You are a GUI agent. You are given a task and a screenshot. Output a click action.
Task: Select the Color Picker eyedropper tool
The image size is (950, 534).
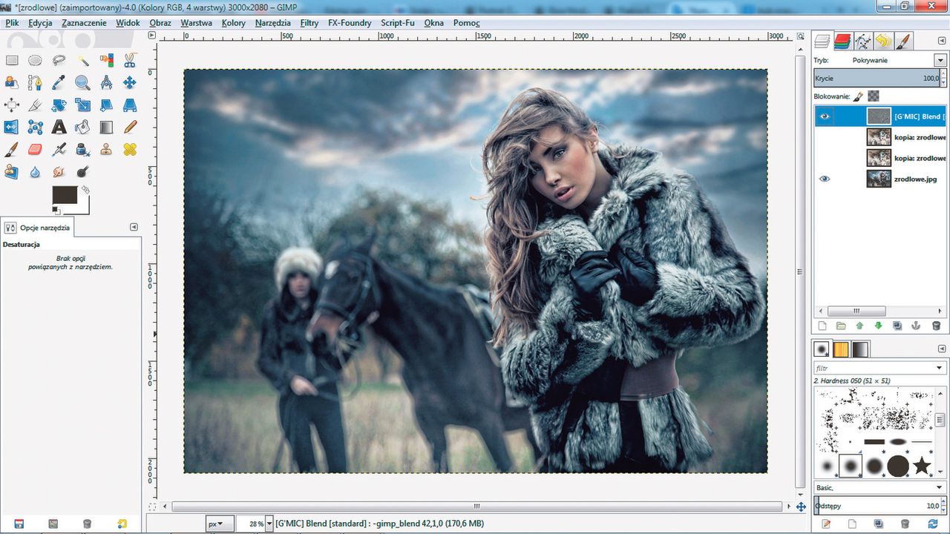tap(59, 82)
